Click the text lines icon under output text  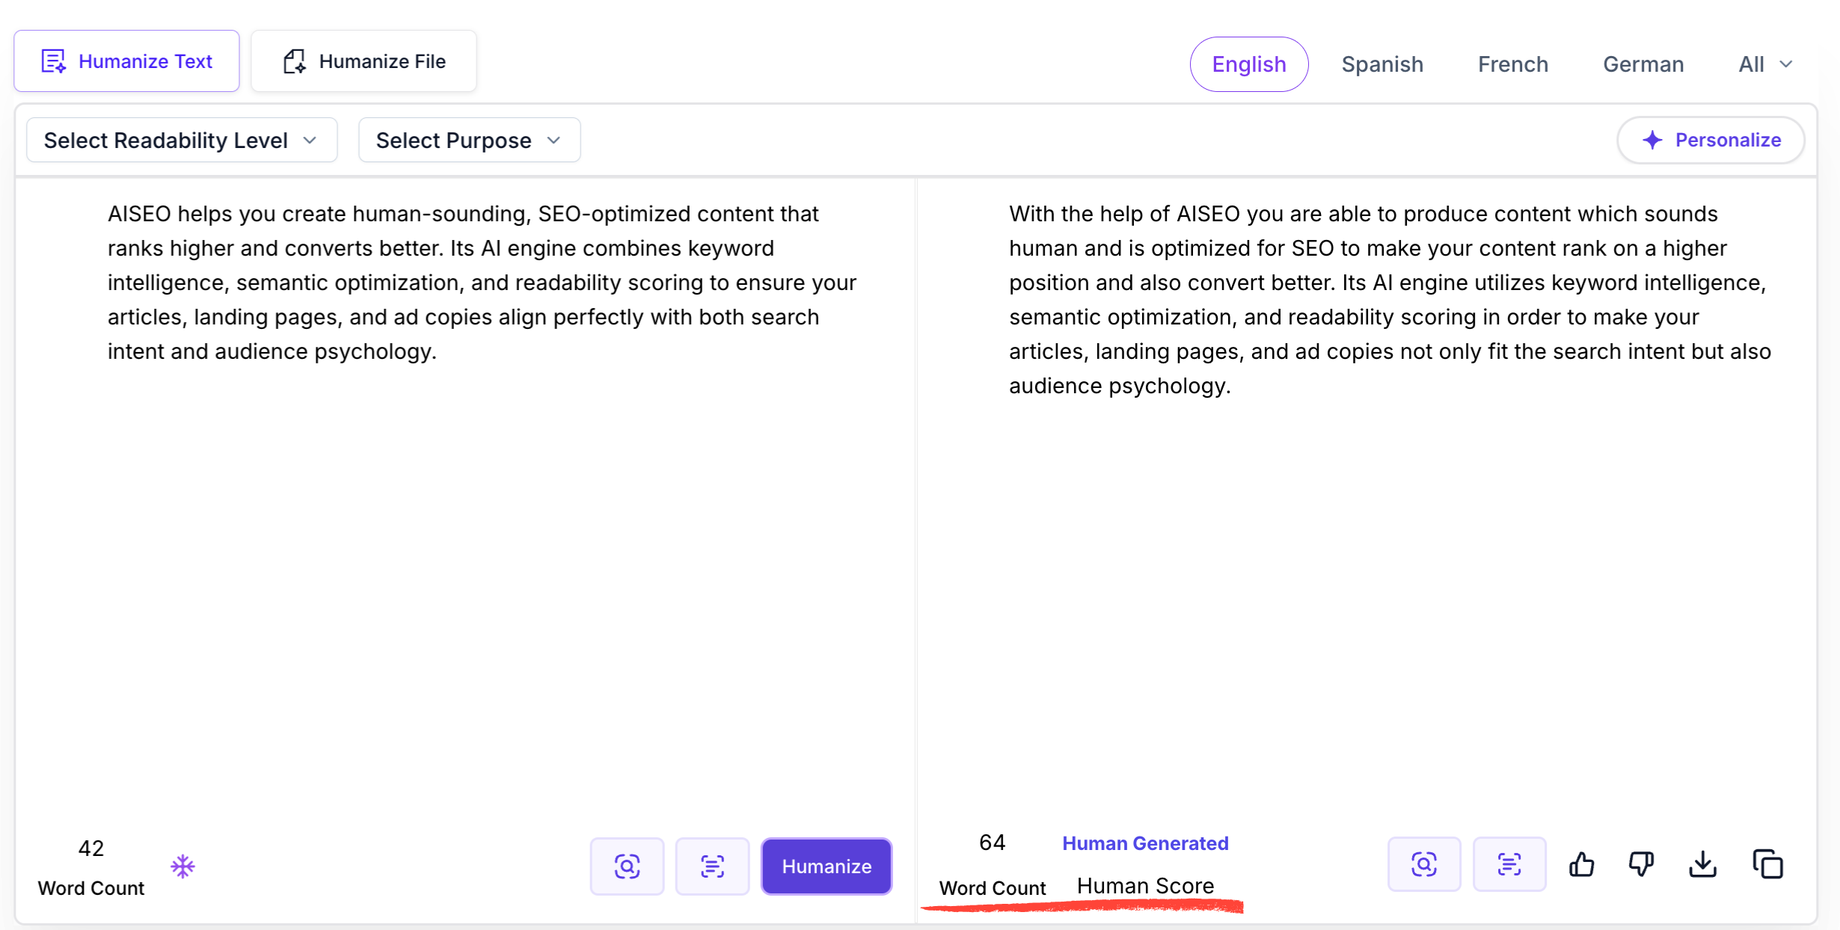pos(1509,864)
